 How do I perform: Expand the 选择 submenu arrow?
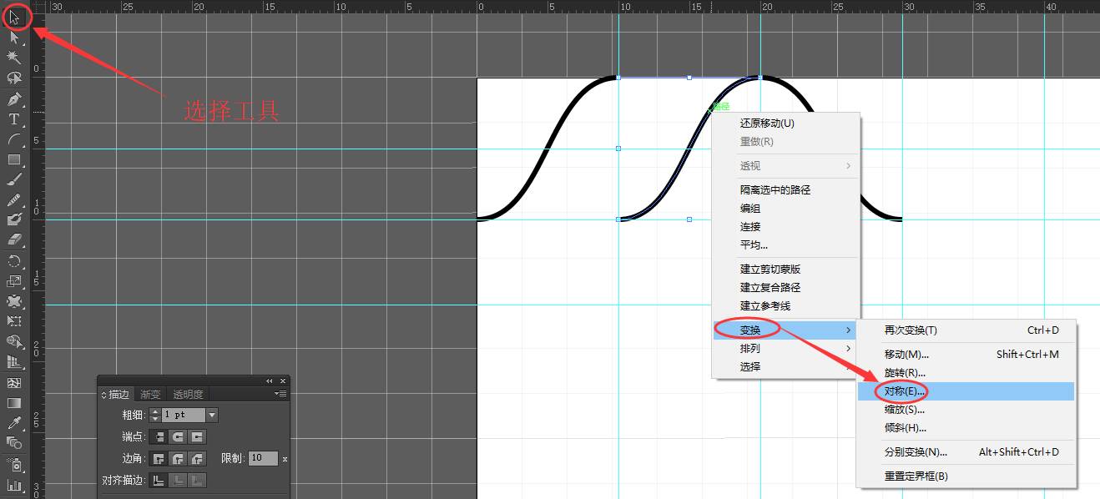pyautogui.click(x=849, y=366)
